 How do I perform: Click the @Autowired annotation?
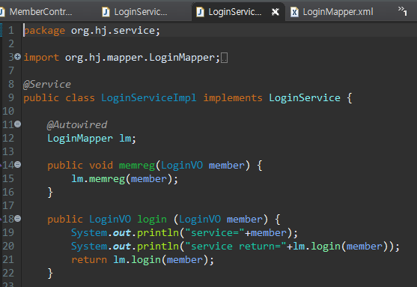[77, 124]
